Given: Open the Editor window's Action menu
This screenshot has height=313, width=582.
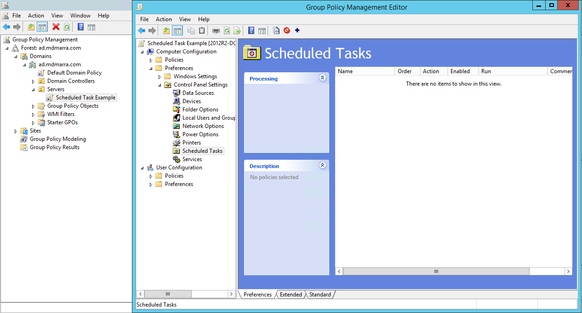Looking at the screenshot, I should 164,19.
